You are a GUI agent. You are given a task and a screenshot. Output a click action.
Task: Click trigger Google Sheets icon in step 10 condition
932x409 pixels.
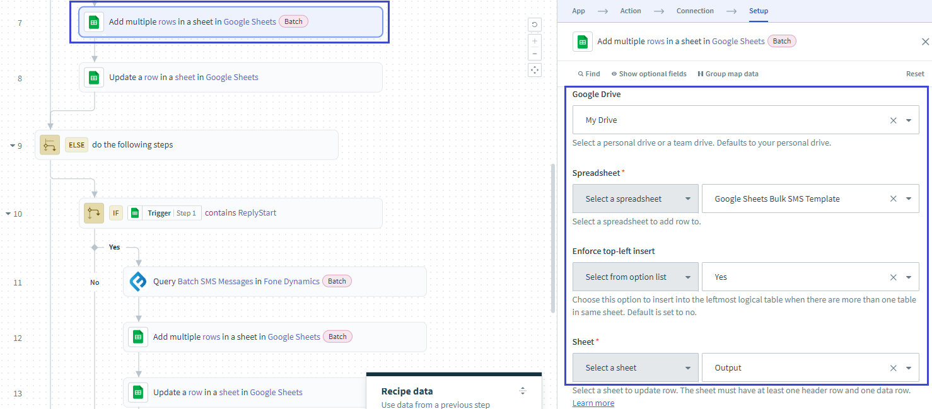click(134, 213)
